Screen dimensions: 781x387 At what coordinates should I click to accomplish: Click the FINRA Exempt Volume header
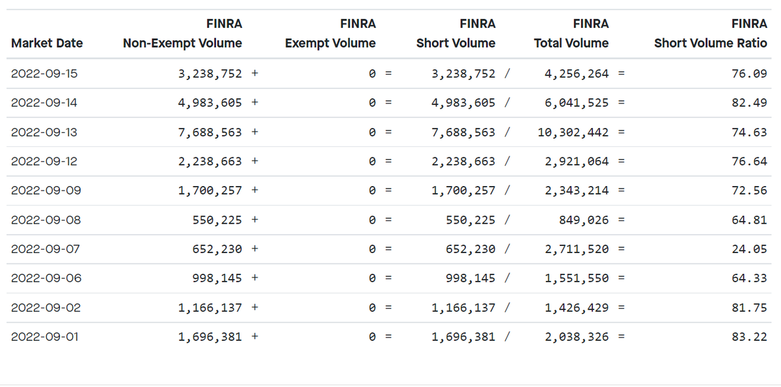tap(331, 34)
